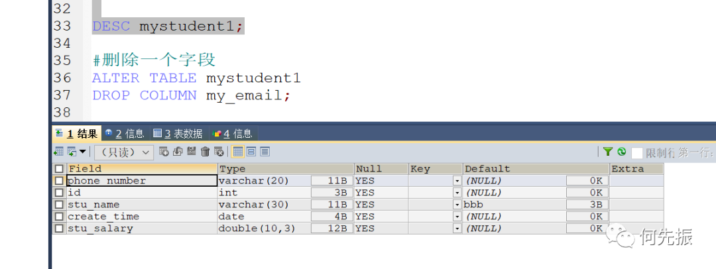Screen dimensions: 716x269
Task: Select the id field cell
Action: (142, 193)
